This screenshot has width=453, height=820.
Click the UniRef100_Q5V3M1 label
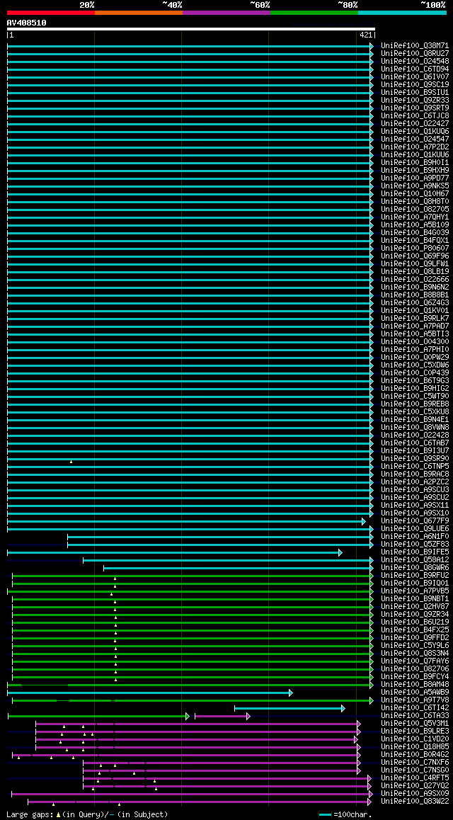click(415, 723)
